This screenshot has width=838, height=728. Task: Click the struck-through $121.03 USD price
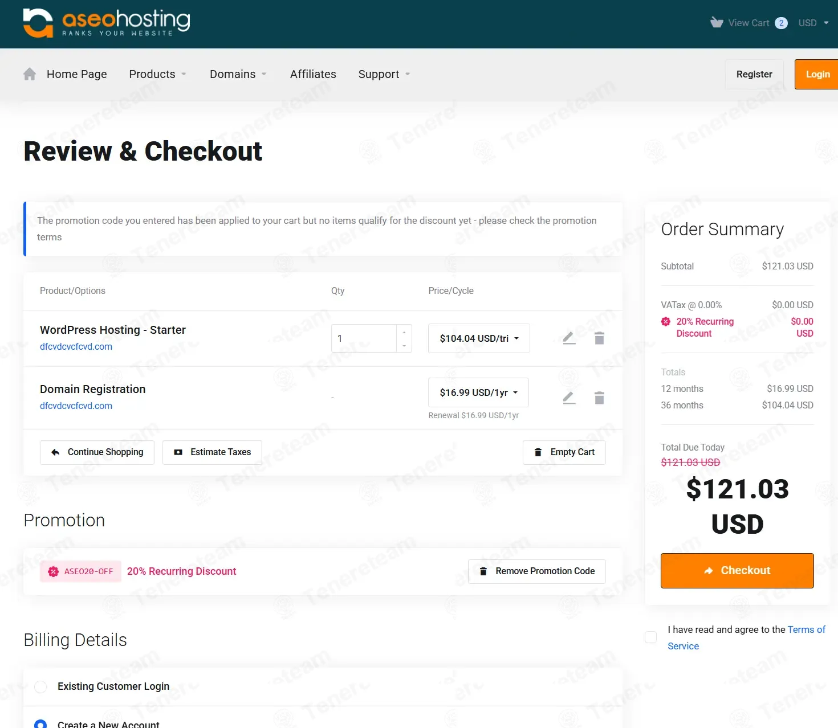point(690,462)
